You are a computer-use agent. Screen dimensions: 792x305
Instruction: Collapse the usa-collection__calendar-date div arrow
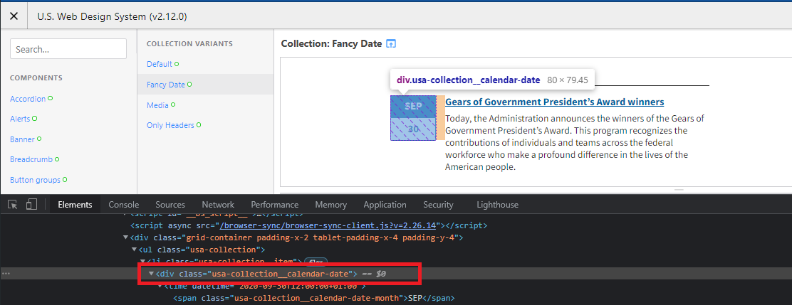pyautogui.click(x=151, y=274)
